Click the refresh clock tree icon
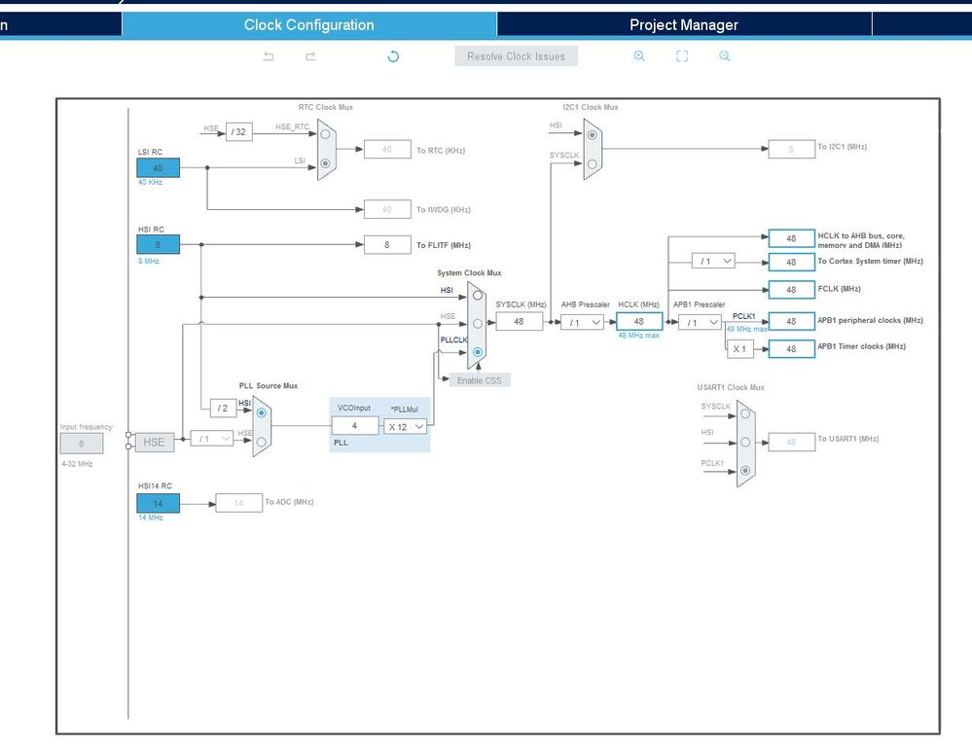 [x=393, y=56]
